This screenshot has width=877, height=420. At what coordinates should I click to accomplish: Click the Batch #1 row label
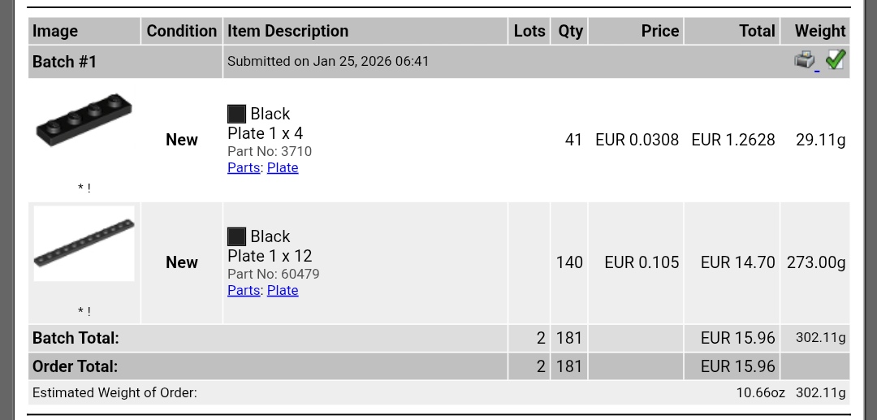[x=64, y=61]
